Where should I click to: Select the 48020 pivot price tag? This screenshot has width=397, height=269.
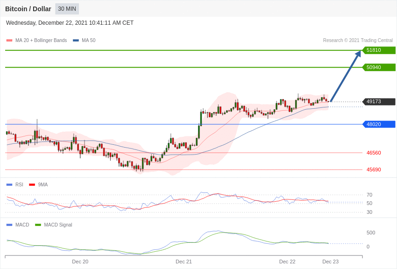coord(379,124)
